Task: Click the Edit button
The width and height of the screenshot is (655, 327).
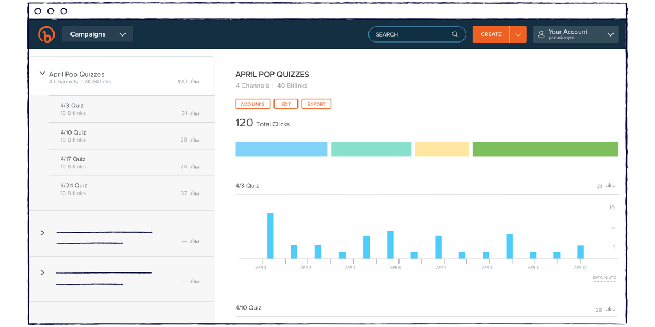Action: tap(286, 104)
